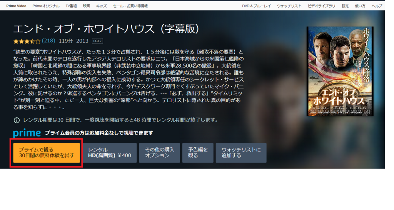Open ウォッチリスト in the top navigation
Screen dimensions: 394x210
point(289,6)
